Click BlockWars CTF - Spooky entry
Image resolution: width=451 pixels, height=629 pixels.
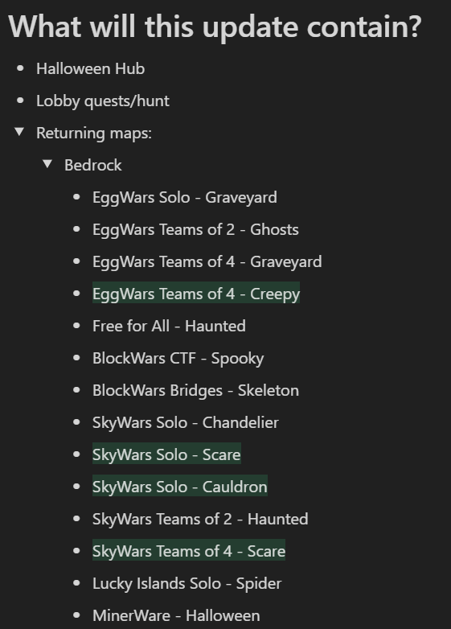pyautogui.click(x=178, y=359)
